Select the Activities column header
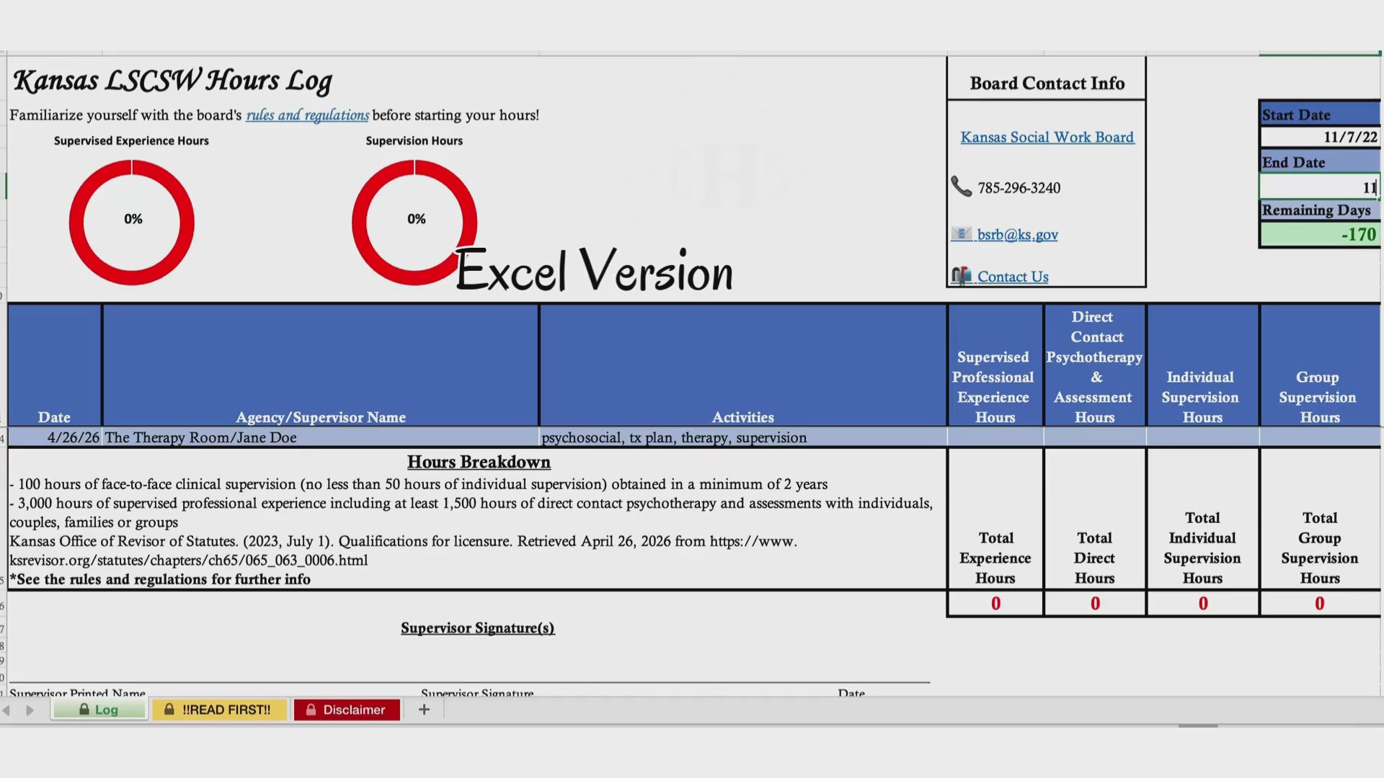The height and width of the screenshot is (778, 1384). [x=742, y=365]
